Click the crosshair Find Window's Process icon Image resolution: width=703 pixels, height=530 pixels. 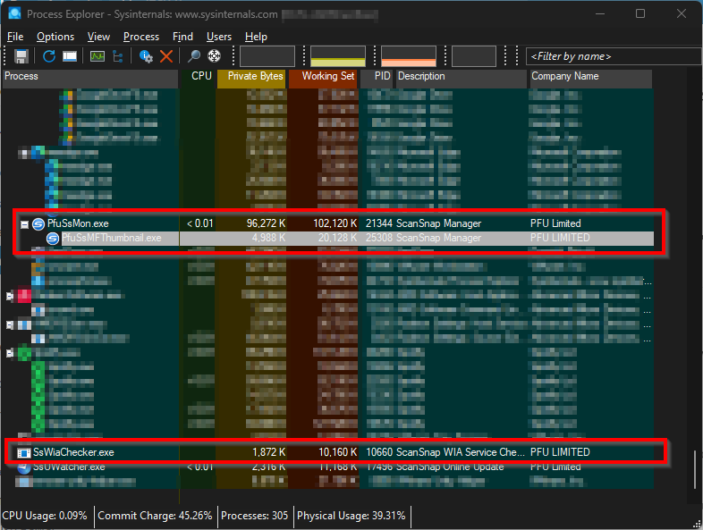(x=215, y=56)
